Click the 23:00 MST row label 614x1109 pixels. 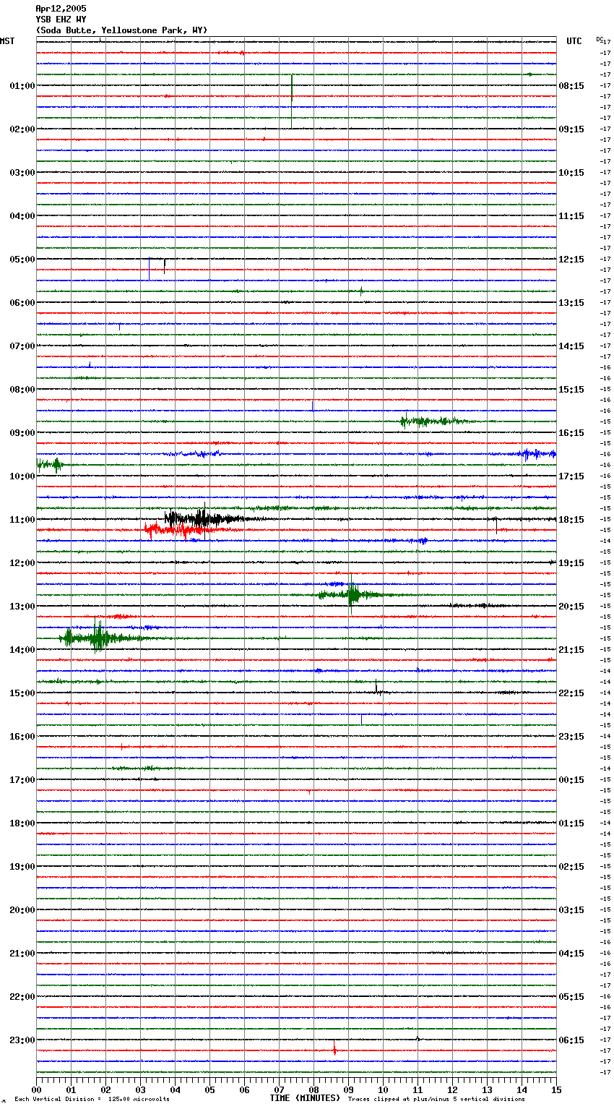[22, 1040]
